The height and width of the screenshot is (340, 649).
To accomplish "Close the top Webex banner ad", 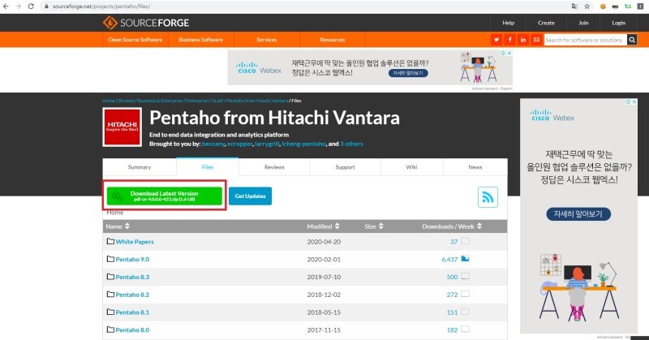I will (509, 53).
